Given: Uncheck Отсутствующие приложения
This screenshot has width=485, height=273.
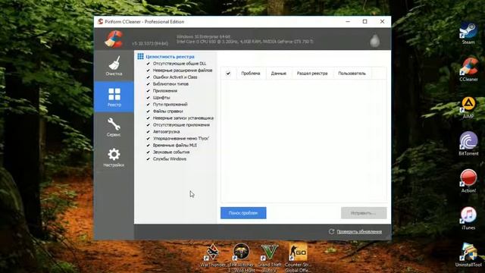Looking at the screenshot, I should pyautogui.click(x=149, y=124).
